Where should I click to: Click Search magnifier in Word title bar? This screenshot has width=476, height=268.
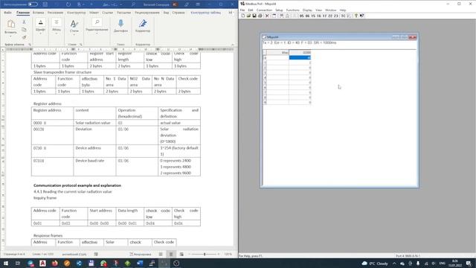[x=133, y=4]
